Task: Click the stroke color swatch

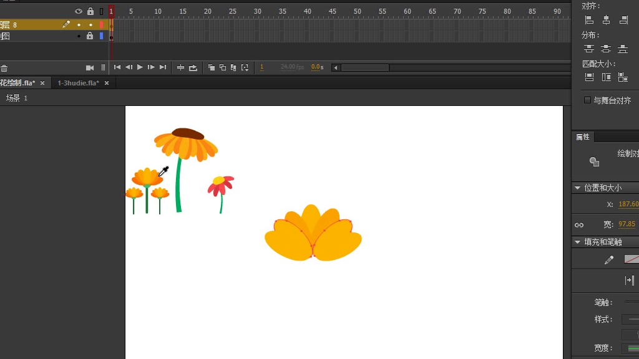Action: coord(632,259)
